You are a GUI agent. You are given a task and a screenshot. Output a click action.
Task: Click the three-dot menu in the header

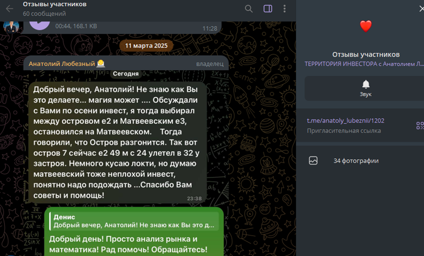(285, 9)
